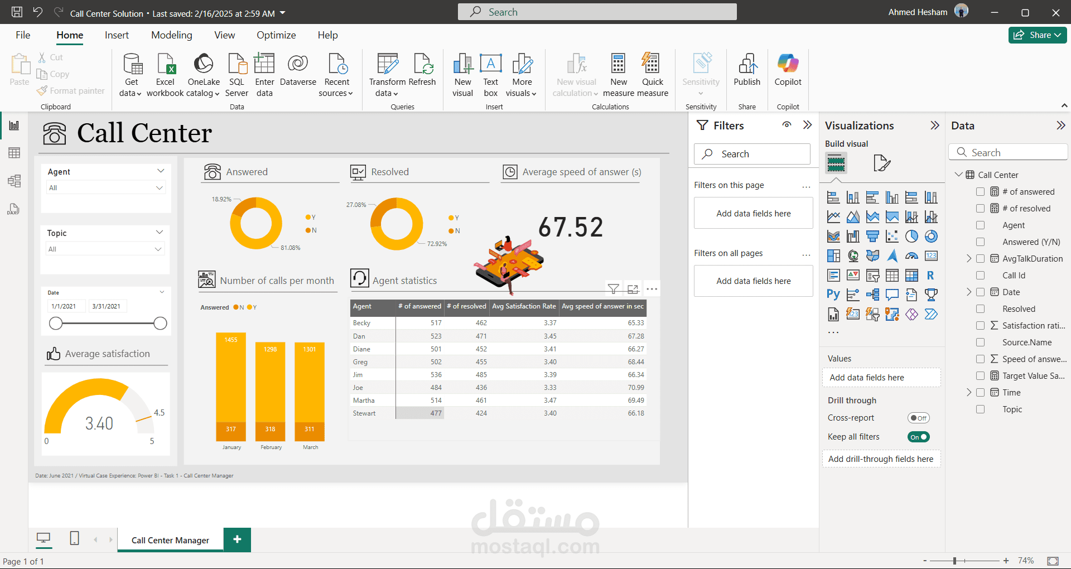
Task: Open the Agent slicer dropdown
Action: pyautogui.click(x=106, y=188)
